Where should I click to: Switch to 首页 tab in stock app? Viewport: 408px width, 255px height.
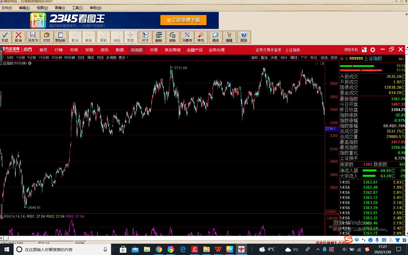click(43, 50)
